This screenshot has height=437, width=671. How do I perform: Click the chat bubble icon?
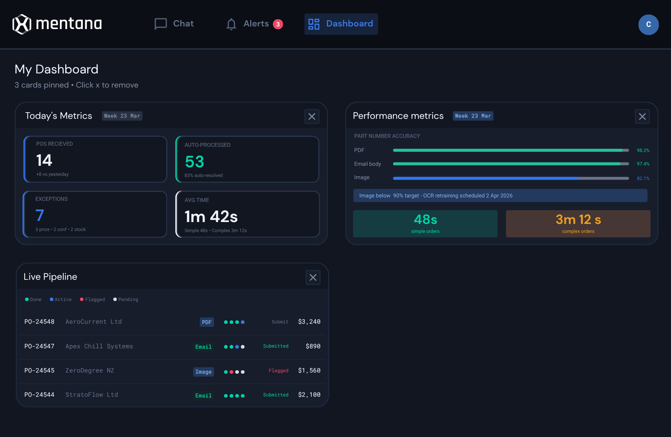[161, 24]
